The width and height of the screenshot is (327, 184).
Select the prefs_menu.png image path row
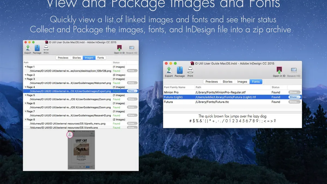click(81, 123)
